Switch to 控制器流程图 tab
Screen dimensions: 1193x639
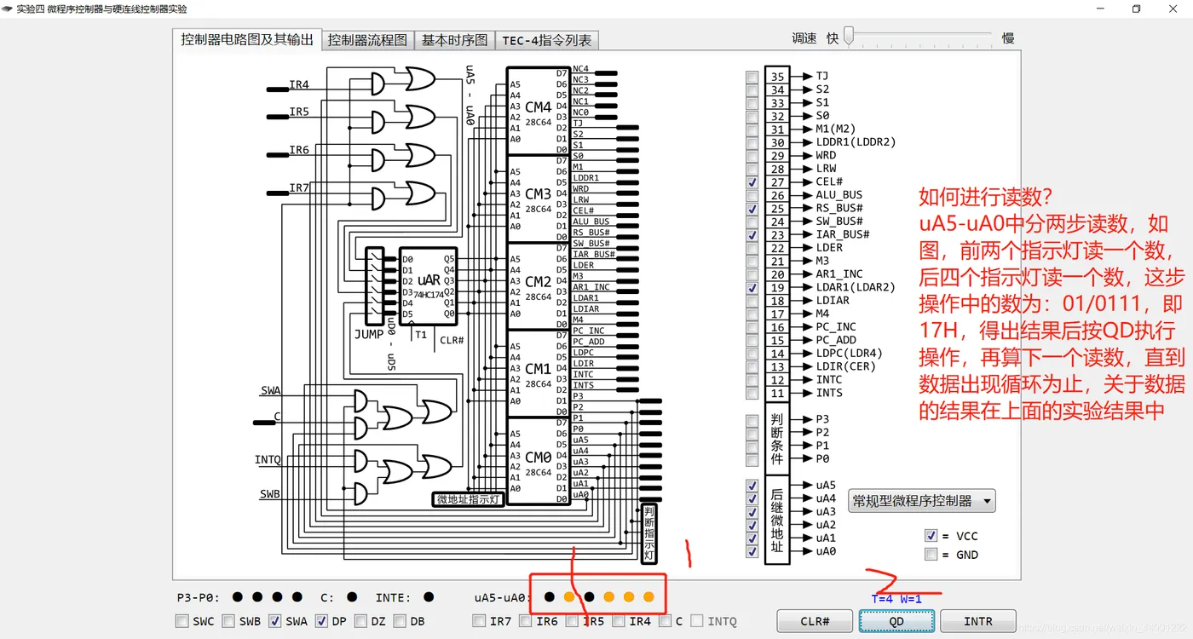tap(367, 40)
